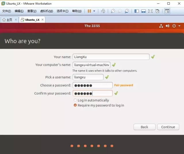This screenshot has height=154, width=184.
Task: Open the 编辑(E) menu
Action: (19, 11)
